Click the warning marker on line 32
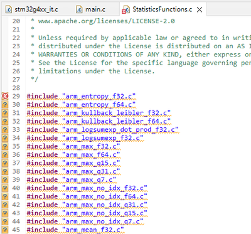The image size is (251, 234). [5, 121]
